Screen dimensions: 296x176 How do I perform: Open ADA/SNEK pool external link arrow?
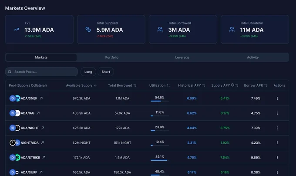[x=41, y=98]
